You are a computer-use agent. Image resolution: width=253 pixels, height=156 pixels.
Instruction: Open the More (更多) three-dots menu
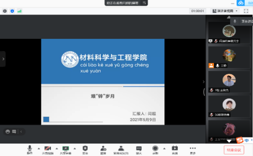[193, 150]
